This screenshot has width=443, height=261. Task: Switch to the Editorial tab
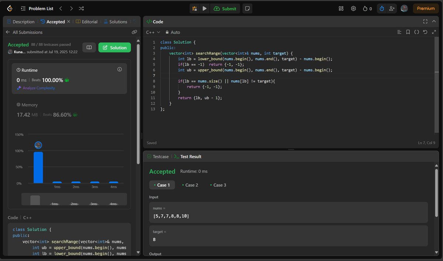(x=87, y=22)
